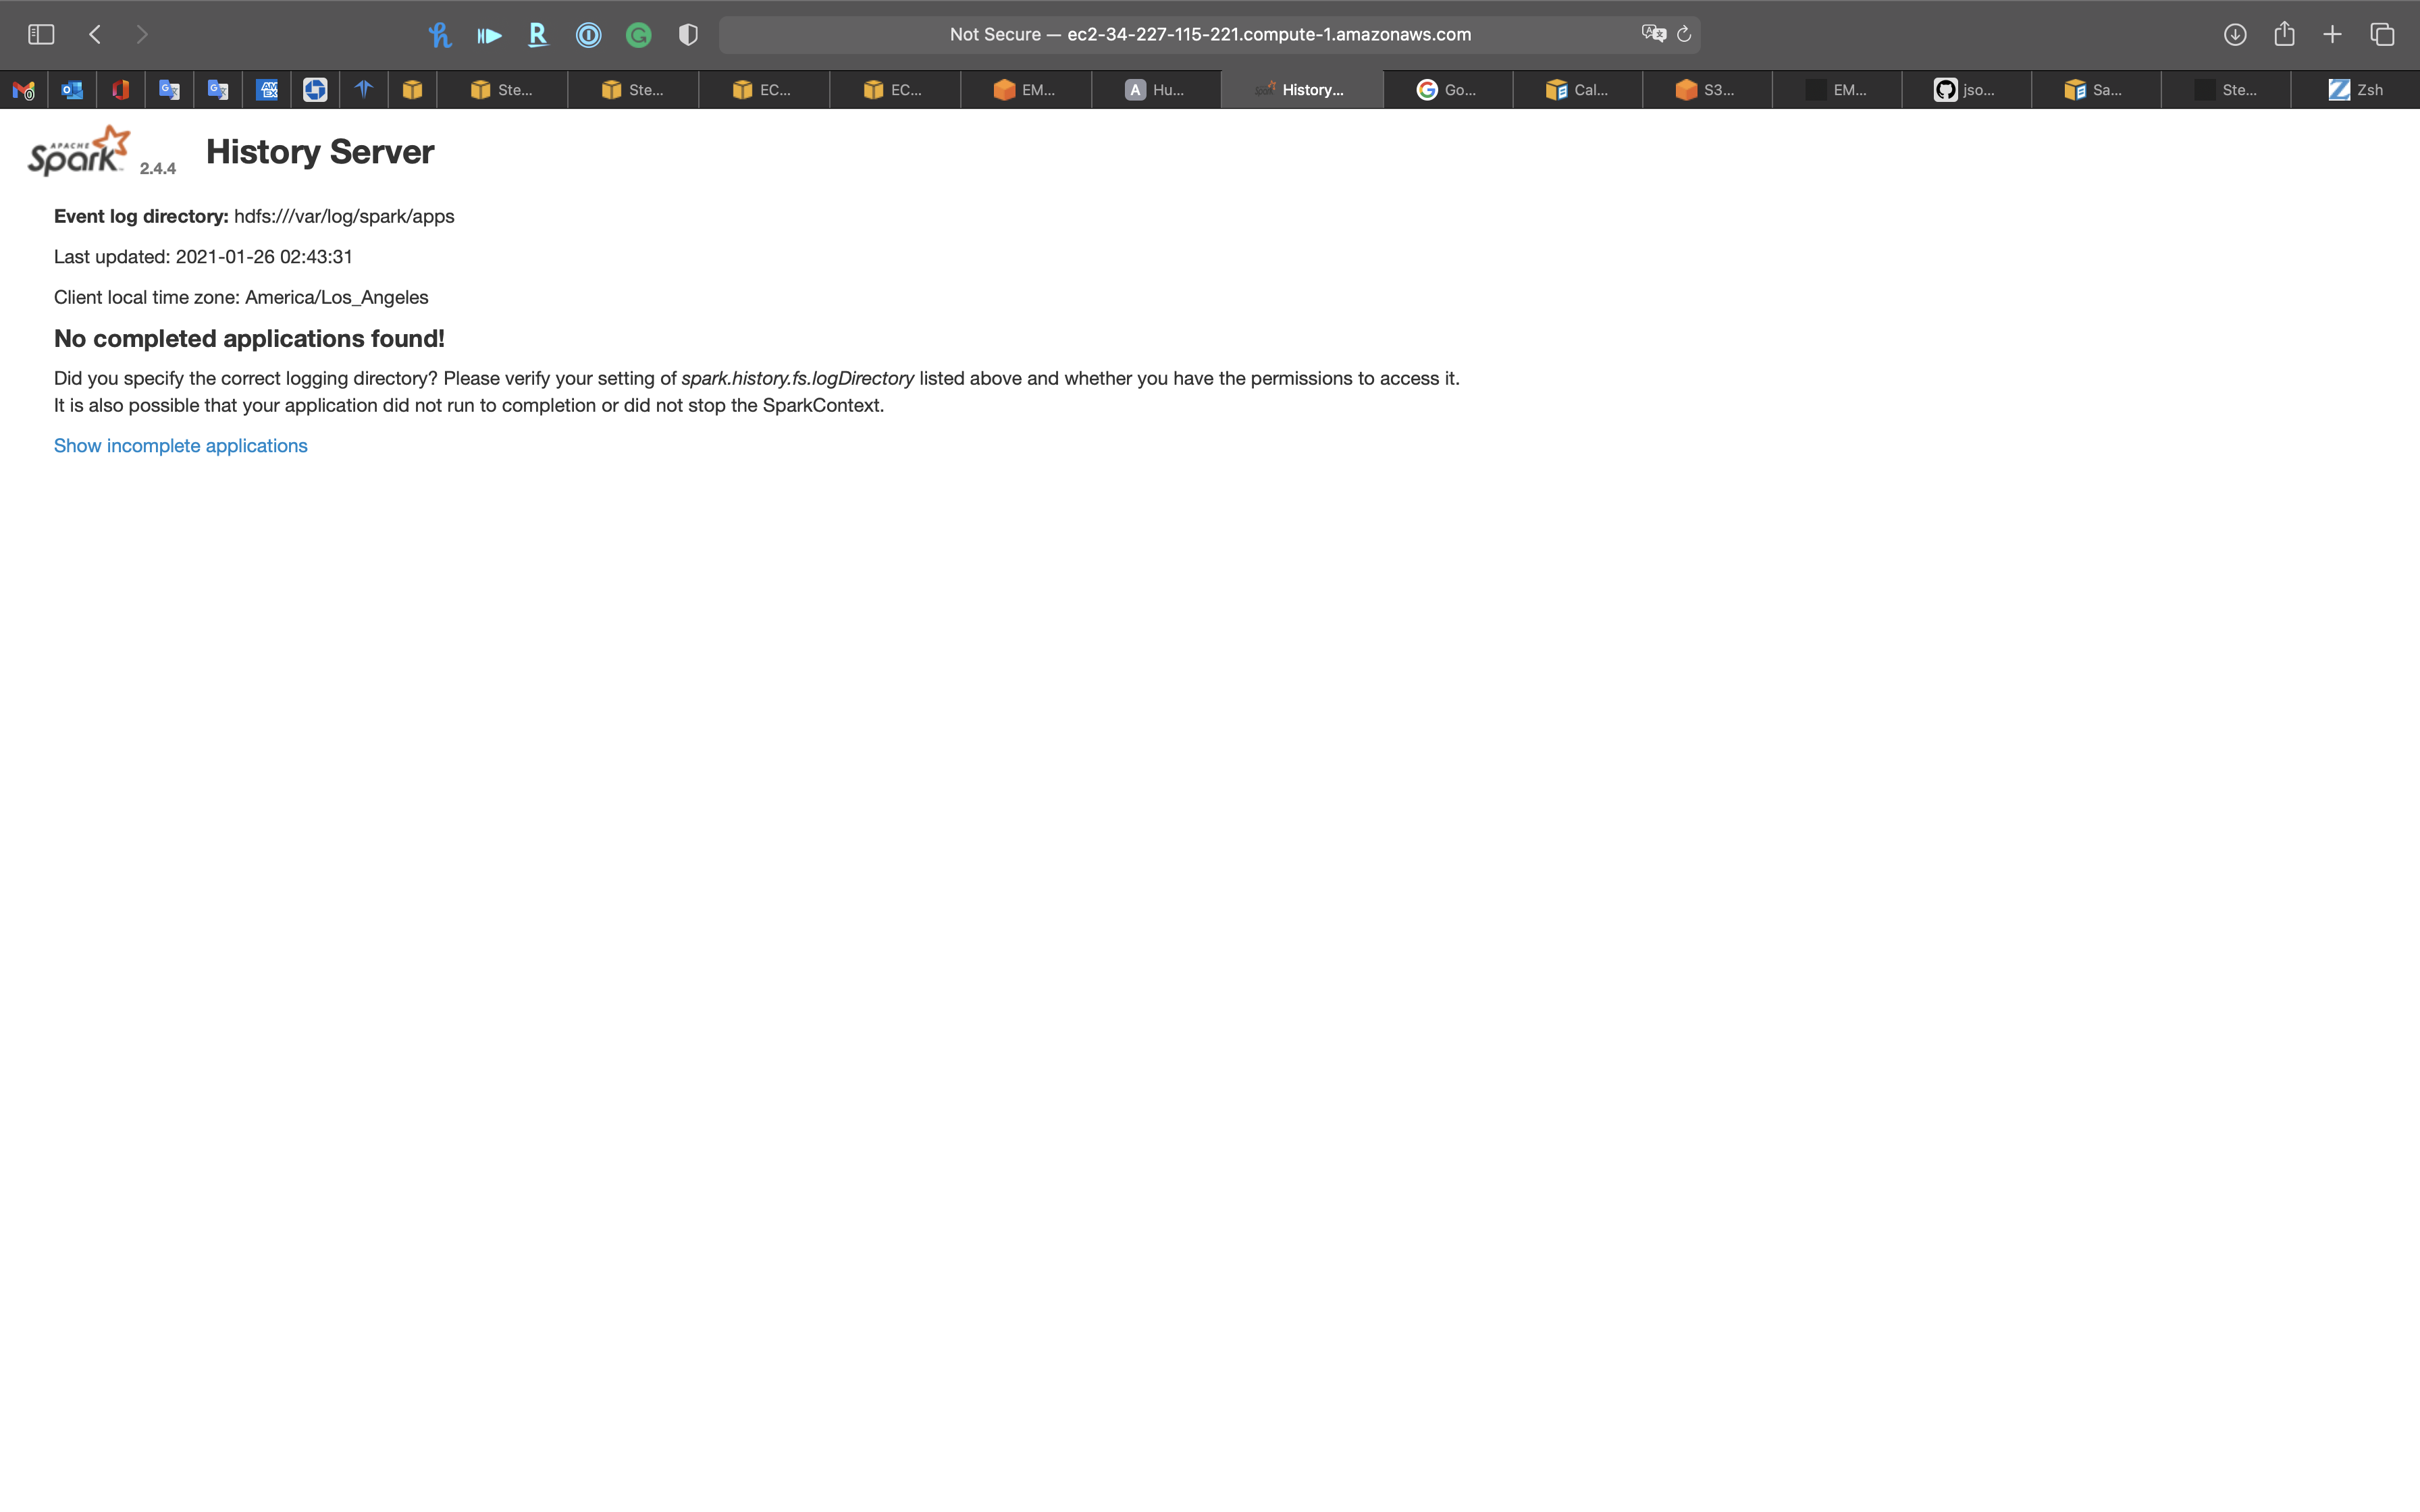Click the address bar URL field
2420x1512 pixels.
pyautogui.click(x=1209, y=34)
